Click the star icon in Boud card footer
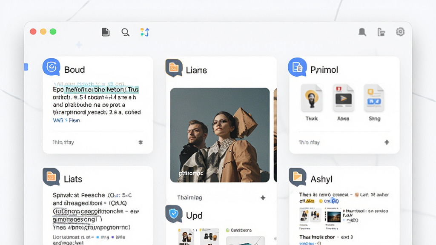 tap(141, 142)
